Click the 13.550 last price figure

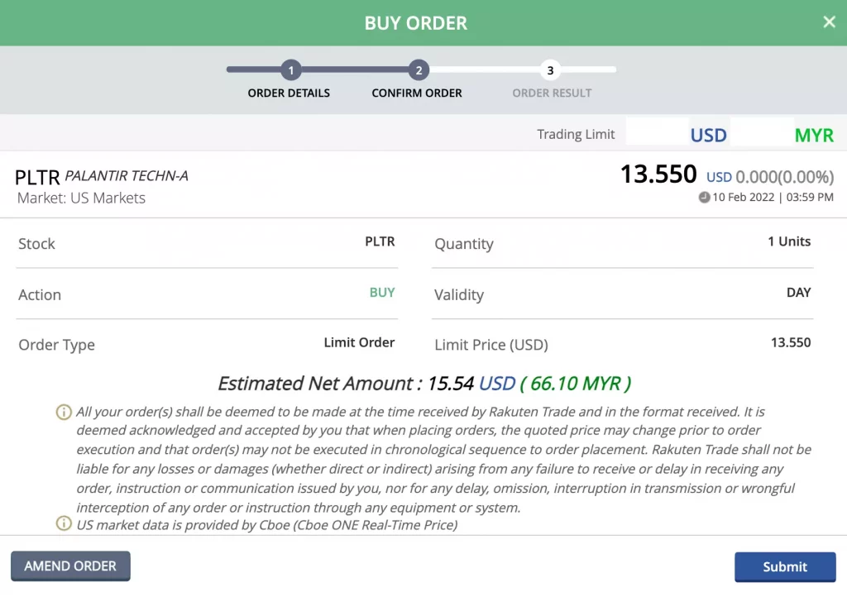coord(658,174)
